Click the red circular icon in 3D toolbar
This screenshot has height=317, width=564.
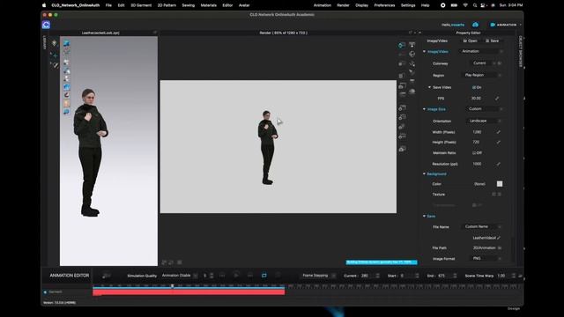[x=67, y=95]
